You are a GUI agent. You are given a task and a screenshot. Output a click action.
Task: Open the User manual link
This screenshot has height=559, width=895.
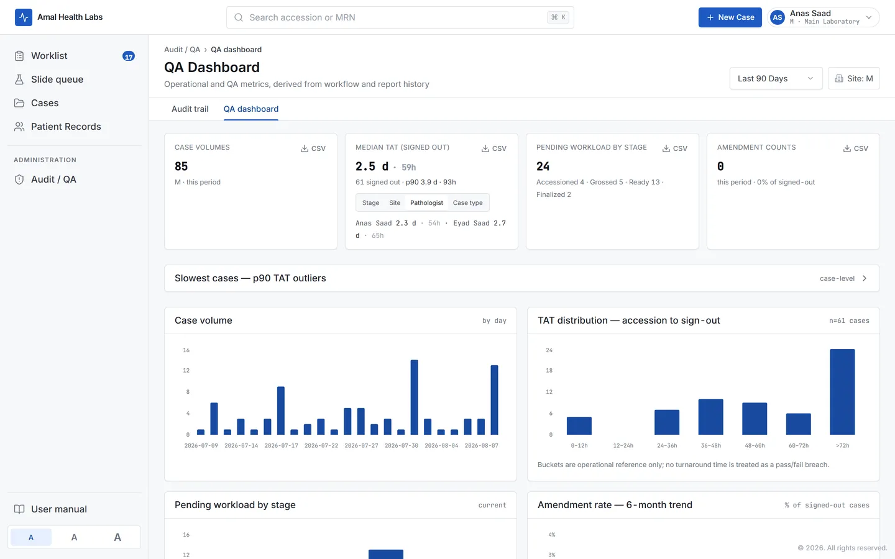click(x=75, y=509)
